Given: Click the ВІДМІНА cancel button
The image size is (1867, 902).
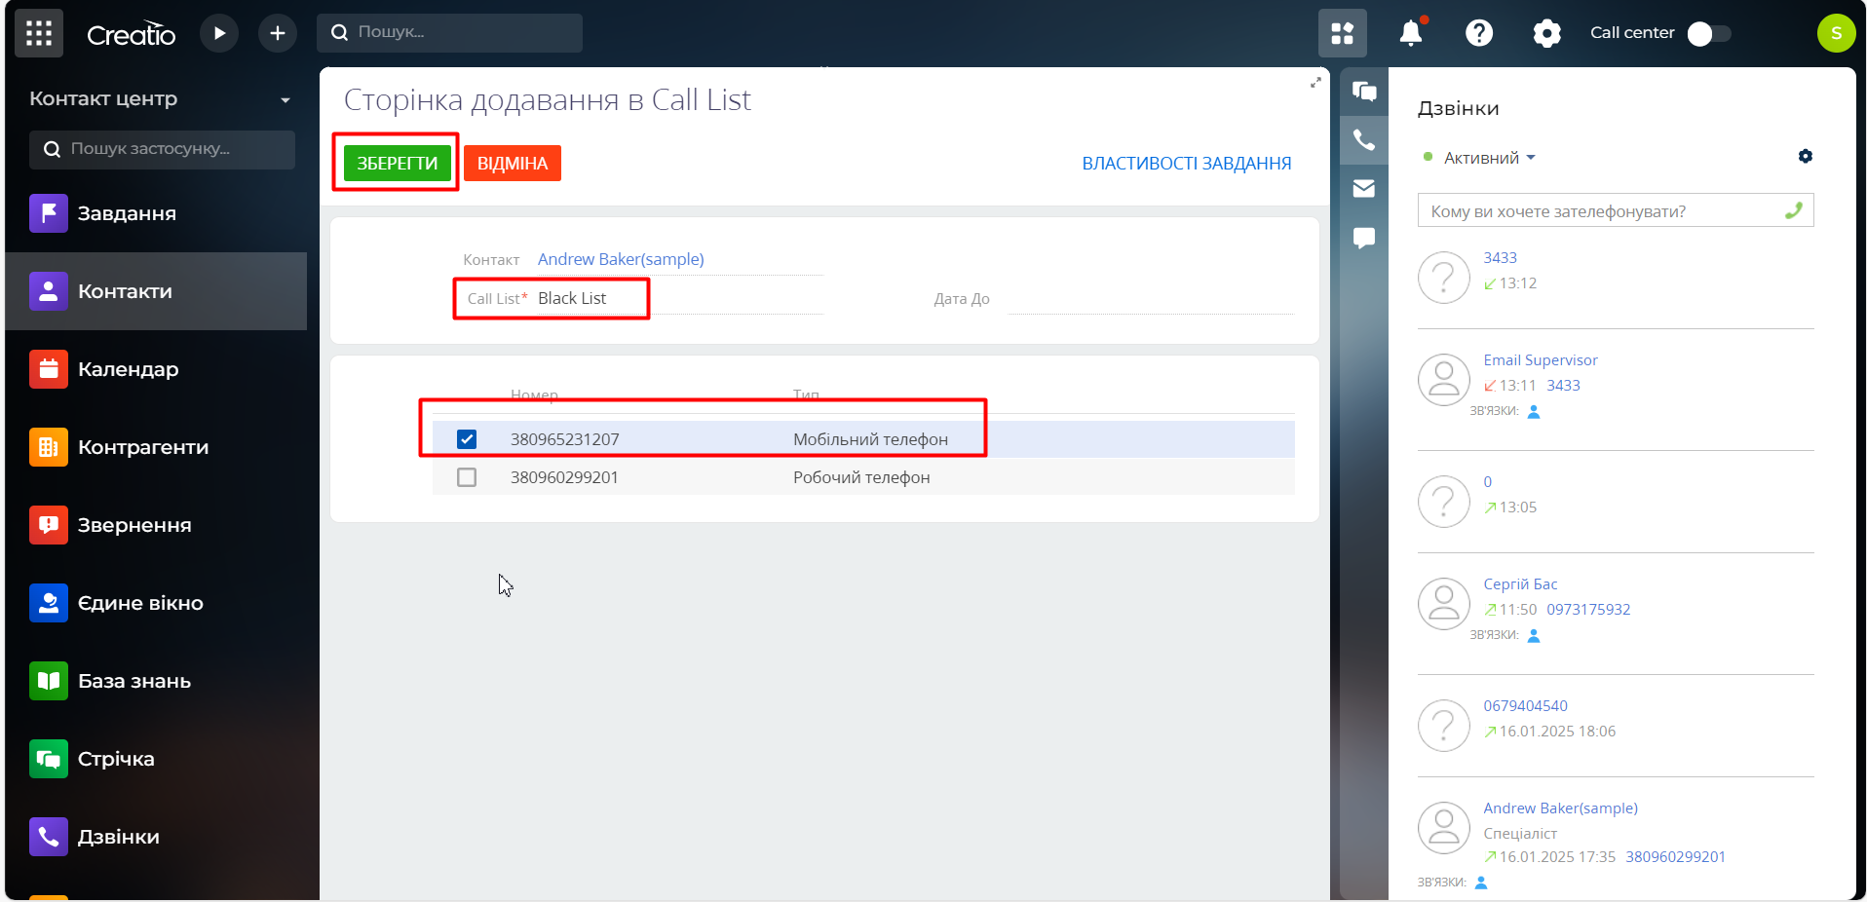Looking at the screenshot, I should coord(513,163).
